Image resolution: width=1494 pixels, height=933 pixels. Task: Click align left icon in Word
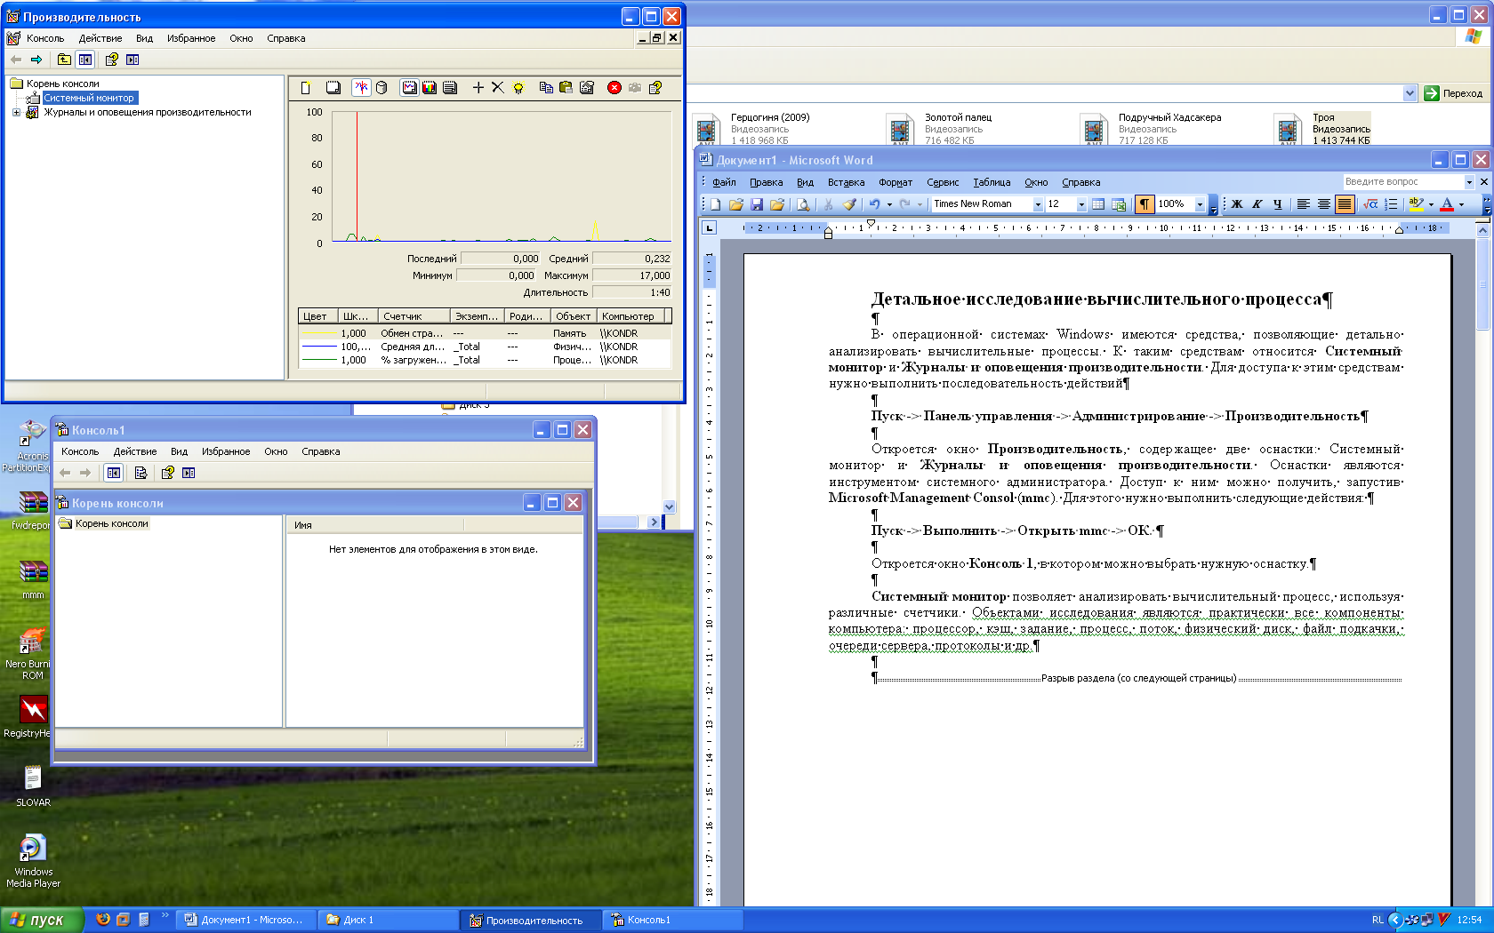pos(1303,204)
